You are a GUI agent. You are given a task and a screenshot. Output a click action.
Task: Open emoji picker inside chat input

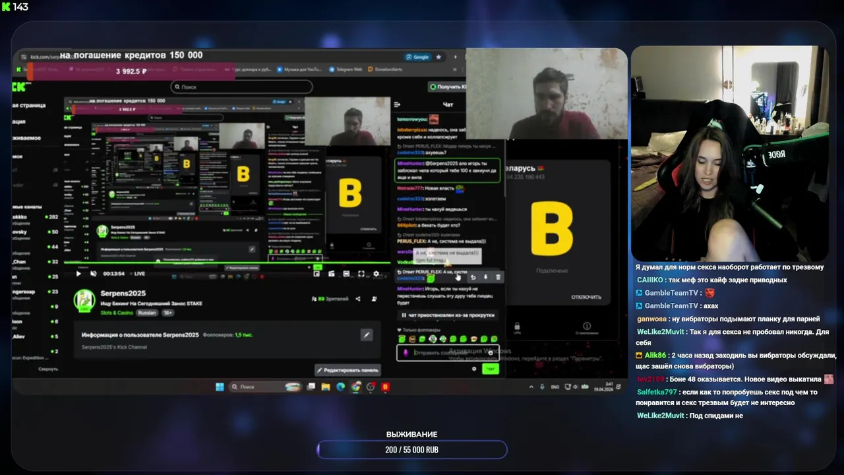point(490,353)
